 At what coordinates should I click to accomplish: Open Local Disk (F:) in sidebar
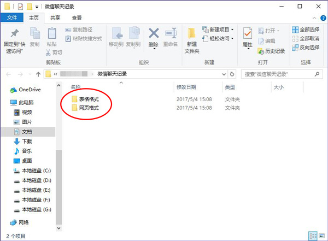[x=32, y=200]
